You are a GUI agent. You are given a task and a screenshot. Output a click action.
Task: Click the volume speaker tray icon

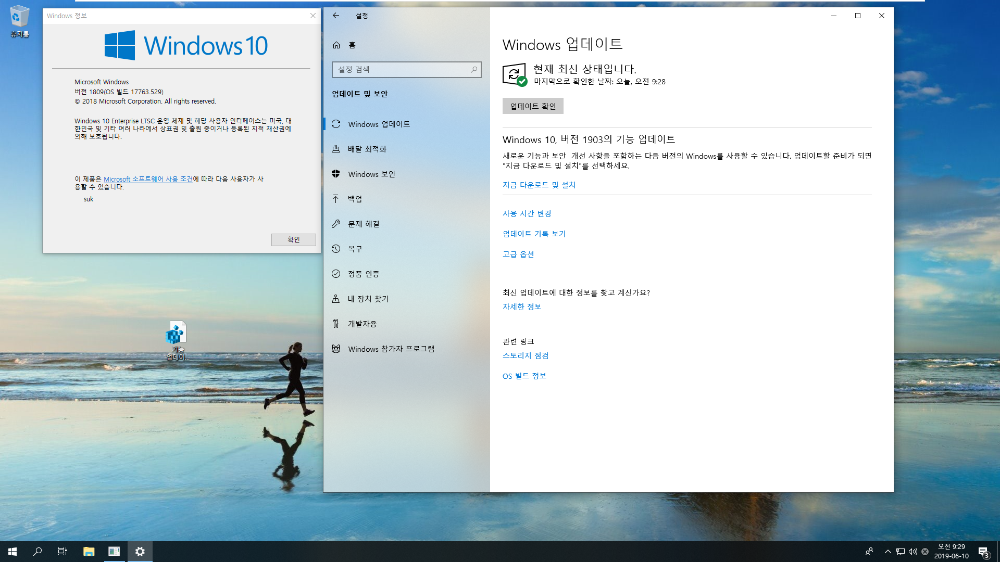913,552
